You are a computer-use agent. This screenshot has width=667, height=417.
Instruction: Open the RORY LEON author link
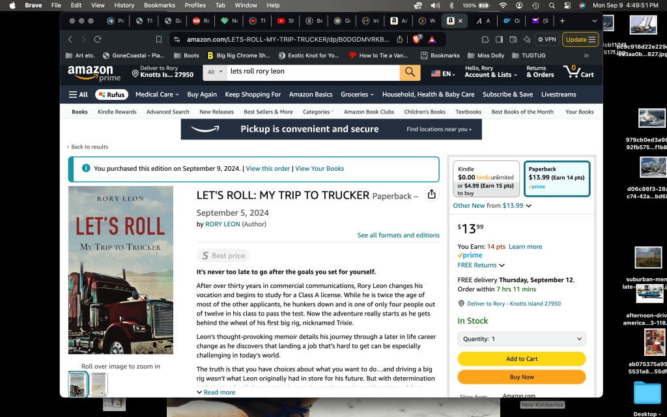click(222, 224)
